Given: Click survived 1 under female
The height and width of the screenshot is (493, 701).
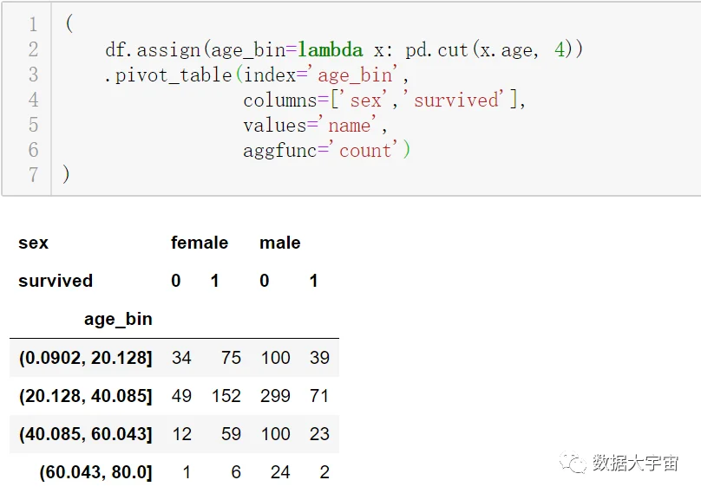Looking at the screenshot, I should point(214,281).
